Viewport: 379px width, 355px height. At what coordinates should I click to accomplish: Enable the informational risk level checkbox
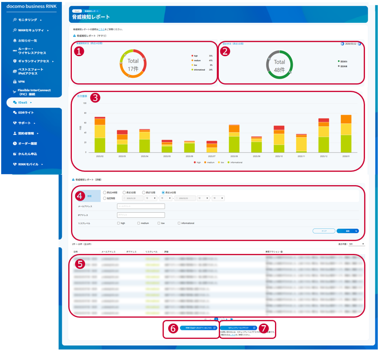[x=179, y=223]
